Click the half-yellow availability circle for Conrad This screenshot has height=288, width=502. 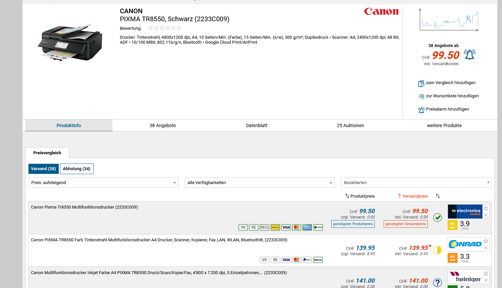tap(438, 250)
